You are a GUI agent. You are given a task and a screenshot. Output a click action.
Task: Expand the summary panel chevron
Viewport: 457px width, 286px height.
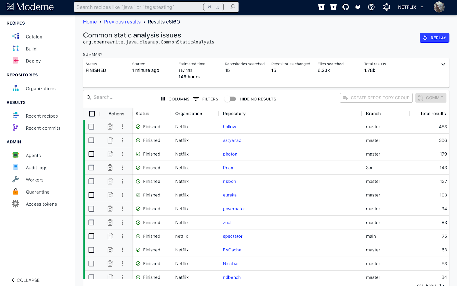pyautogui.click(x=443, y=64)
